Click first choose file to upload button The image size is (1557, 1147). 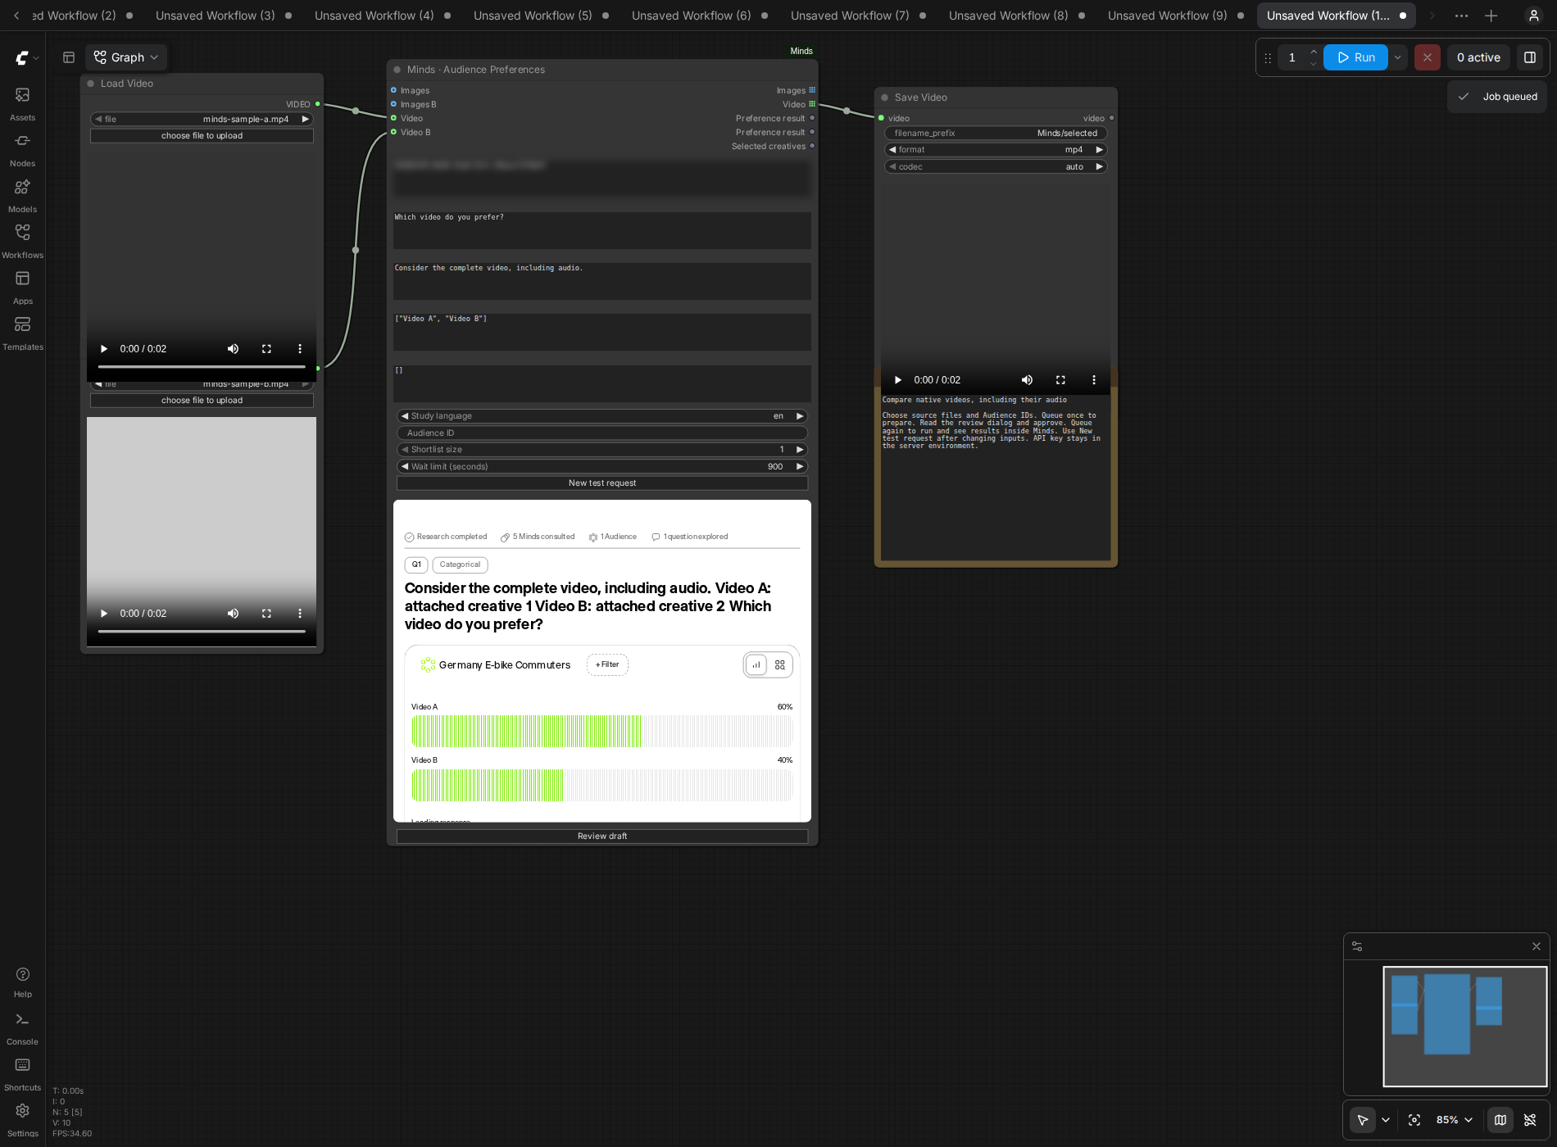point(202,136)
